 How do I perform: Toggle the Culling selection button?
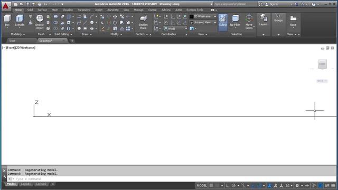[x=223, y=22]
